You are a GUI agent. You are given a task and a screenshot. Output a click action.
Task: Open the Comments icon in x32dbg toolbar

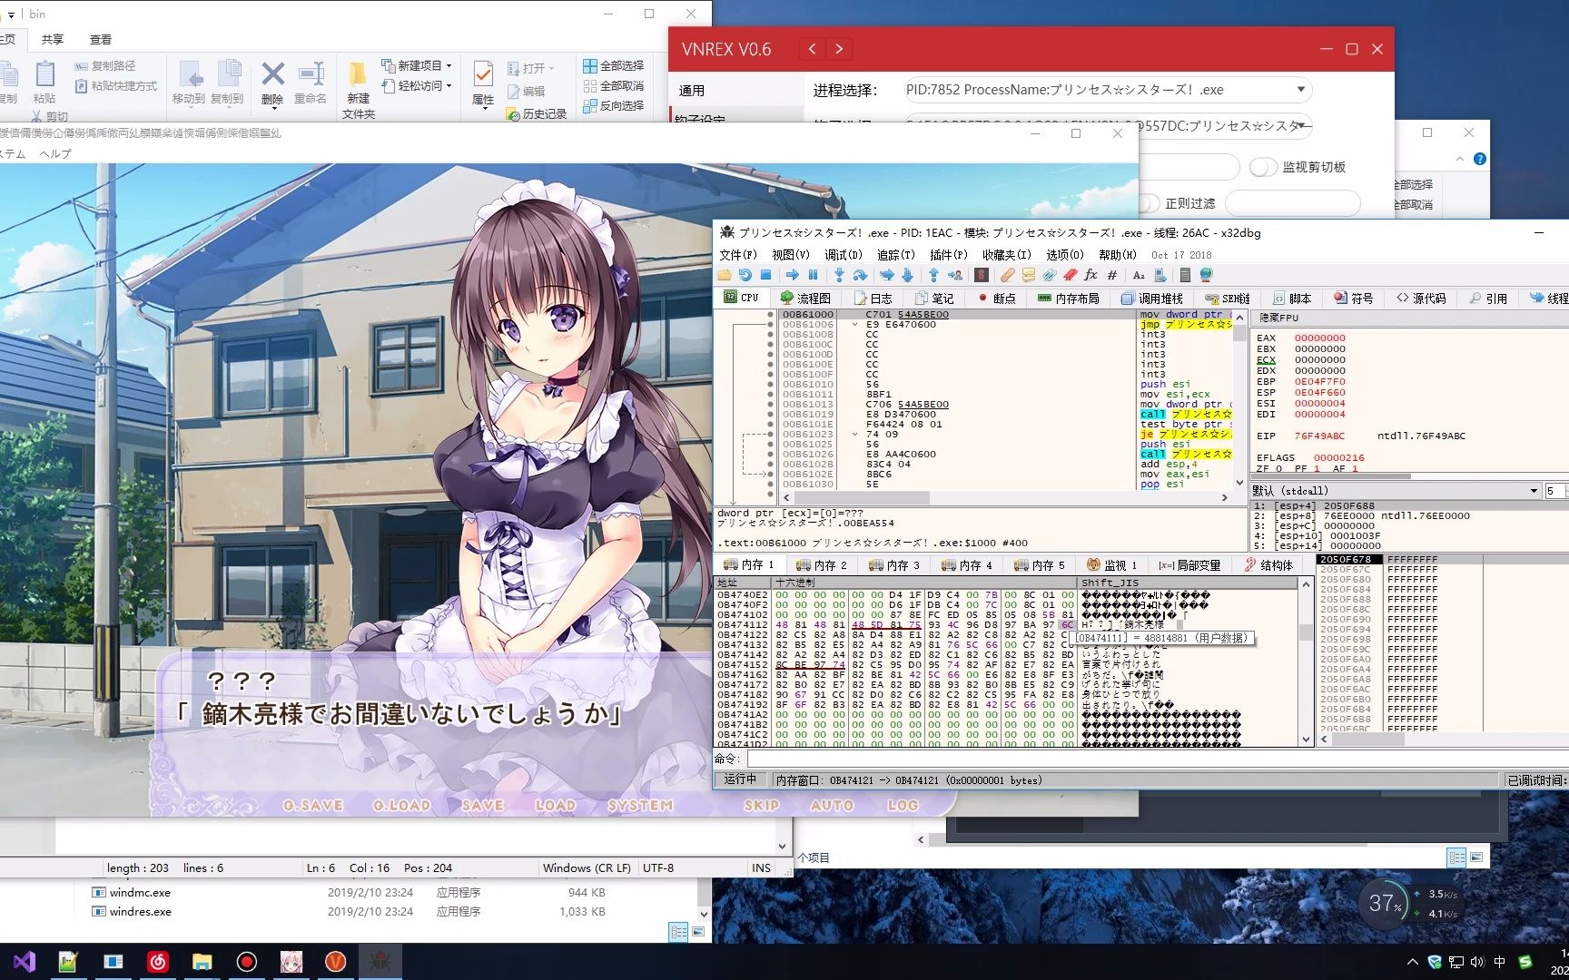pyautogui.click(x=1028, y=275)
